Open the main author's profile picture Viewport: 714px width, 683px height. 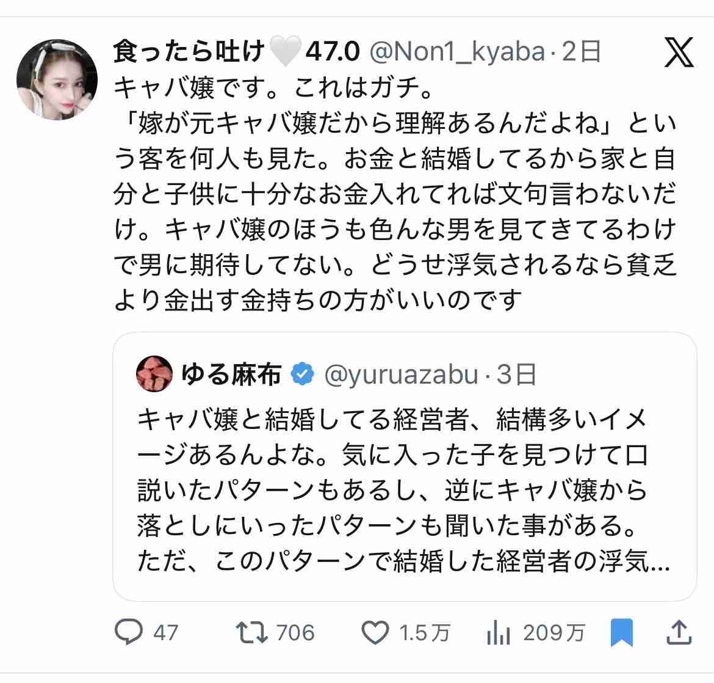[56, 79]
